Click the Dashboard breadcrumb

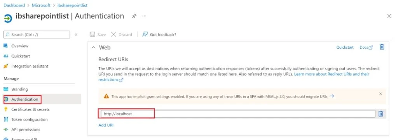click(x=14, y=5)
